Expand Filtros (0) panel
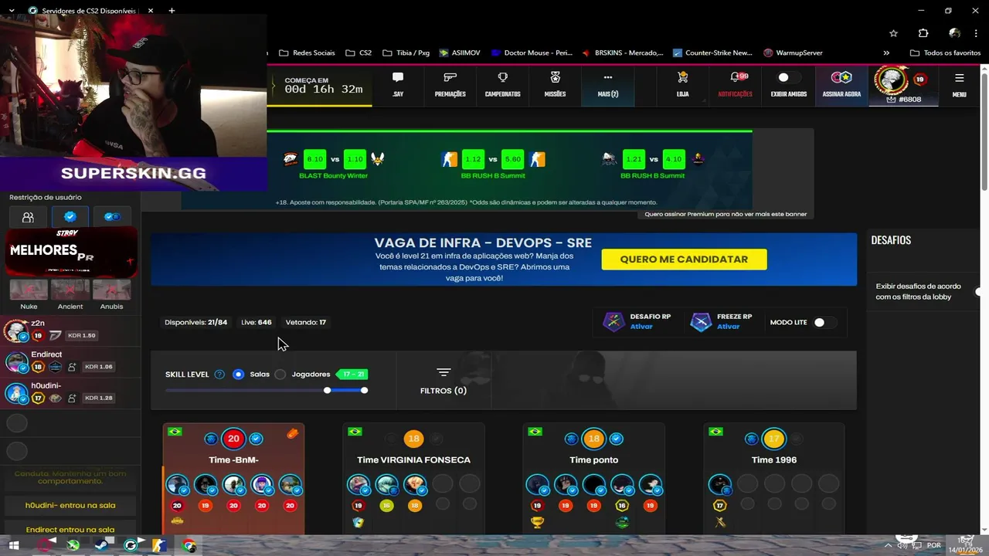The width and height of the screenshot is (989, 556). [444, 381]
